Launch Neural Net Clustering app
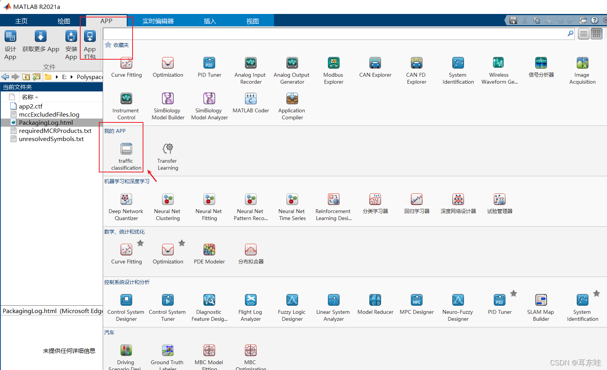This screenshot has height=370, width=607. pos(168,207)
